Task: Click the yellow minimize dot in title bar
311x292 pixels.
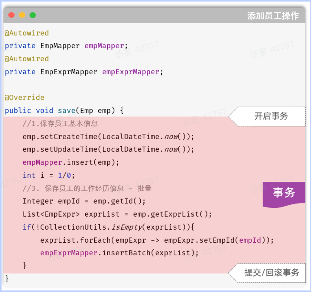Action: click(x=22, y=15)
